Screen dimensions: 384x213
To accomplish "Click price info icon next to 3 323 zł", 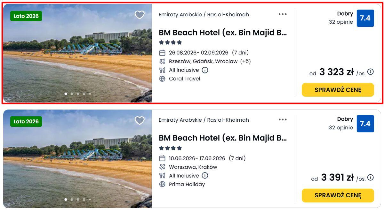I will [371, 72].
